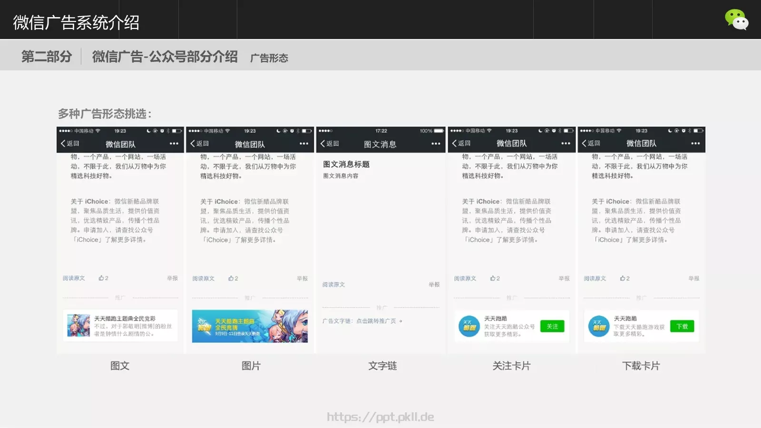
Task: Click 阅读原文 link in the 文字链 phone
Action: point(333,284)
